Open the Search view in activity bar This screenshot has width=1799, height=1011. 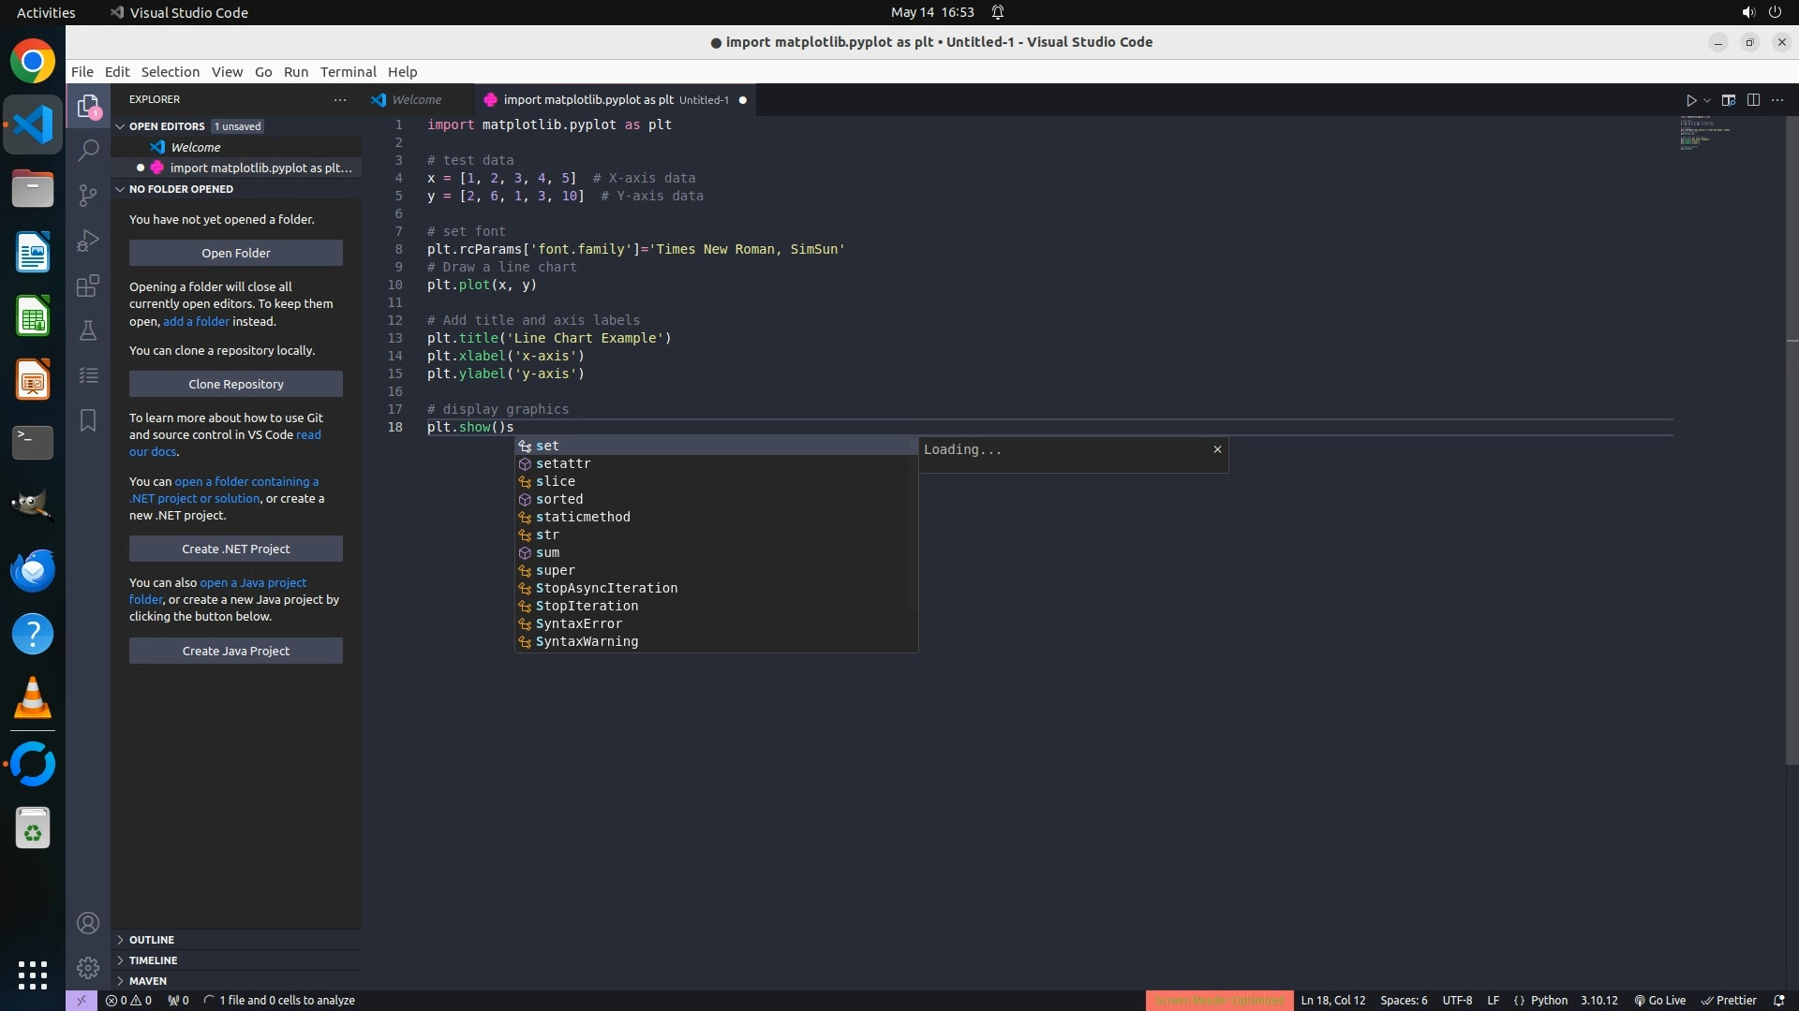point(88,150)
